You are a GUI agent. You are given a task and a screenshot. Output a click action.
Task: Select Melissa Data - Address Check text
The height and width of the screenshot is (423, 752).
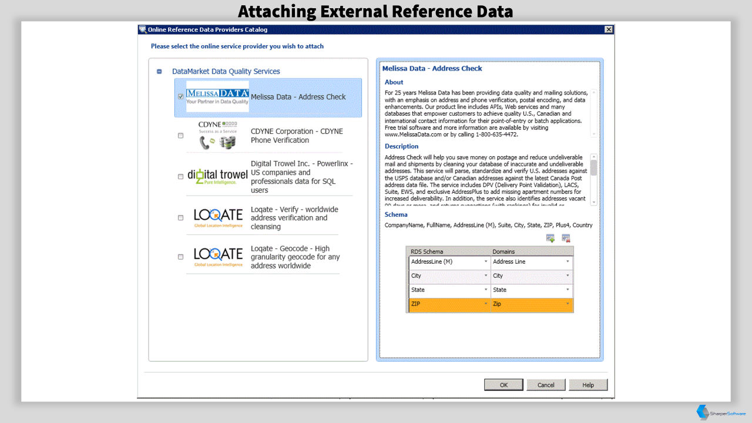(298, 97)
